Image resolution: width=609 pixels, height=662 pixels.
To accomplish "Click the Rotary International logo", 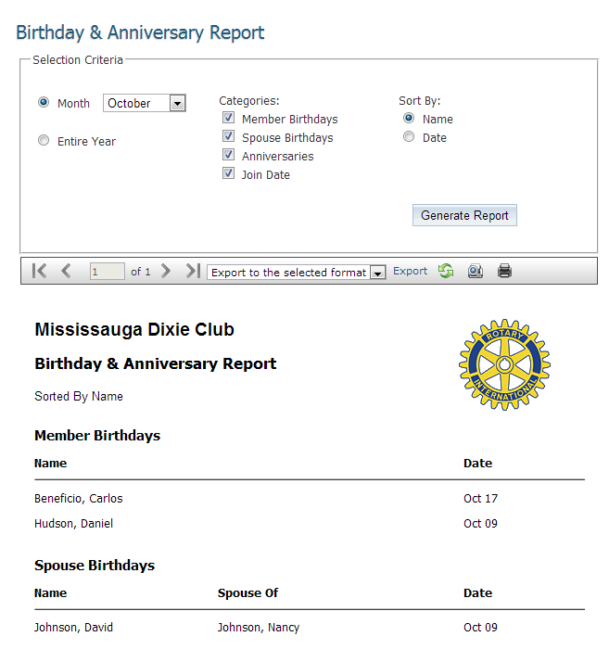I will [504, 364].
